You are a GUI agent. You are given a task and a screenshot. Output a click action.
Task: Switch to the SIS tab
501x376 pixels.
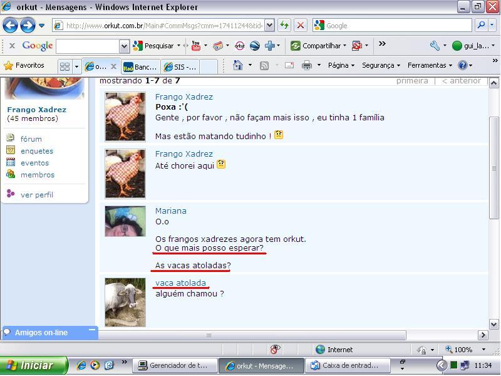point(180,67)
